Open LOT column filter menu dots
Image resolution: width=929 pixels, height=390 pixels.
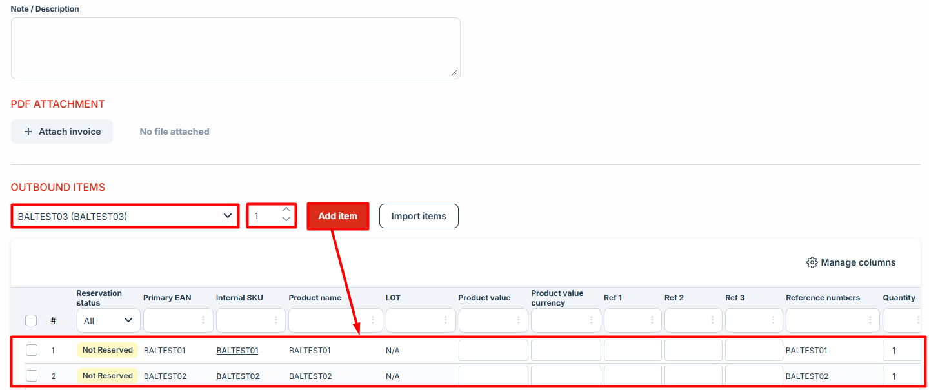[x=446, y=320]
